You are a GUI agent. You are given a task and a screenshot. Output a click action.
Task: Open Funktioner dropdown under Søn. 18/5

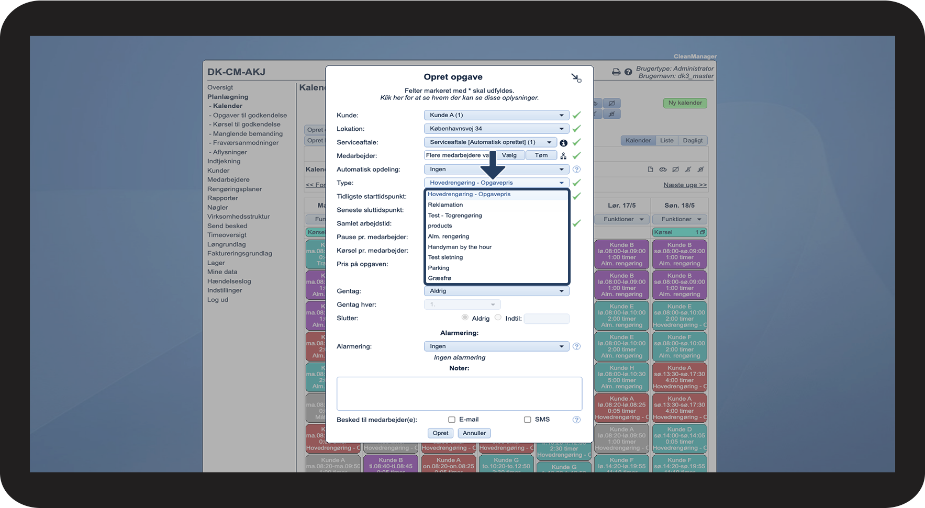pos(680,219)
